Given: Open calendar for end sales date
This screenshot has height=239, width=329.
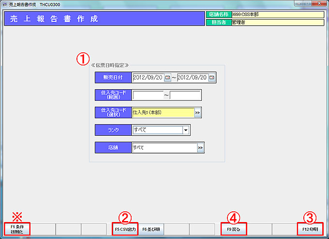Looking at the screenshot, I should (x=212, y=78).
